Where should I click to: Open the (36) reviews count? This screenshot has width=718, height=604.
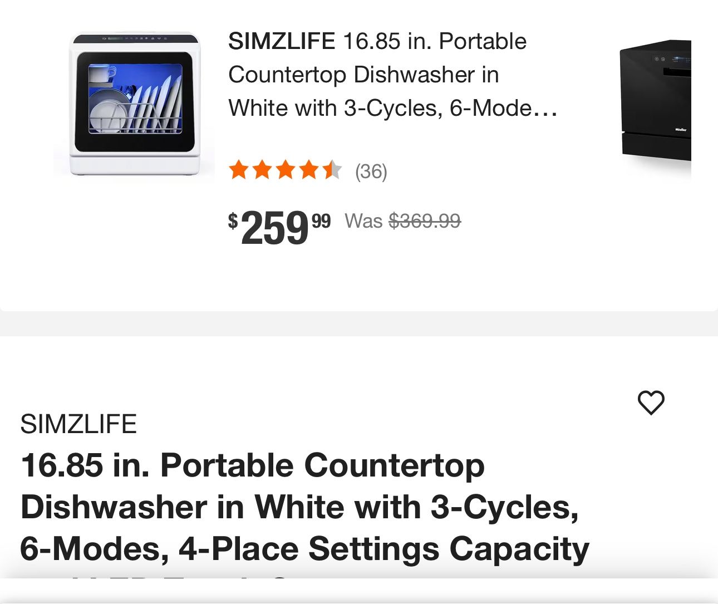pos(371,171)
